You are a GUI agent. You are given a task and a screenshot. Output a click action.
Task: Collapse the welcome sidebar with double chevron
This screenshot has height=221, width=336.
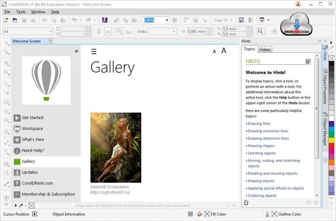(x=76, y=51)
